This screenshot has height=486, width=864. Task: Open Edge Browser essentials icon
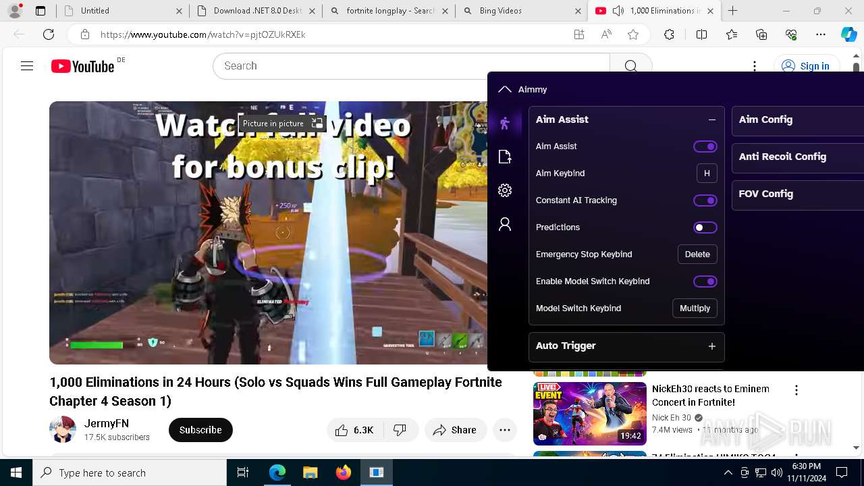(x=791, y=34)
